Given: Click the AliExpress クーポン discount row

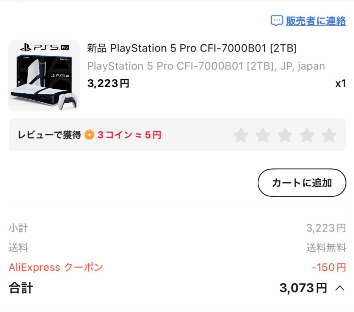Looking at the screenshot, I should [56, 267].
